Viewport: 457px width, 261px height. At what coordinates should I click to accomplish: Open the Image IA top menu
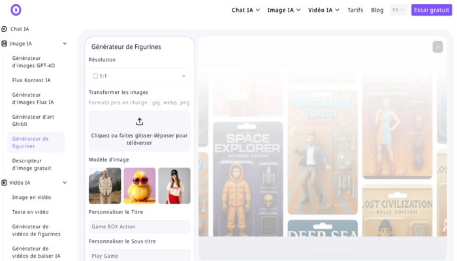tap(283, 10)
